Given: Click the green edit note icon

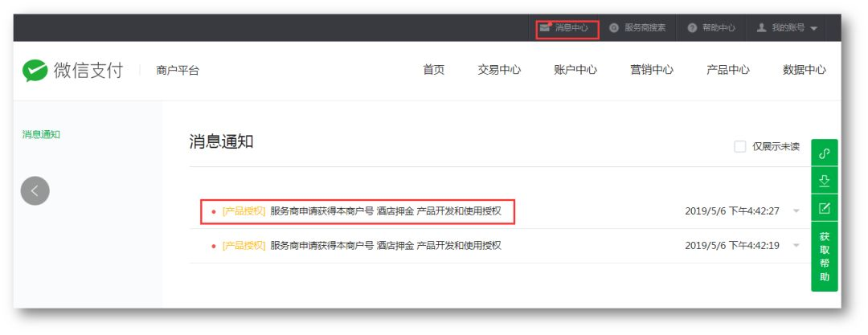Looking at the screenshot, I should tap(824, 209).
